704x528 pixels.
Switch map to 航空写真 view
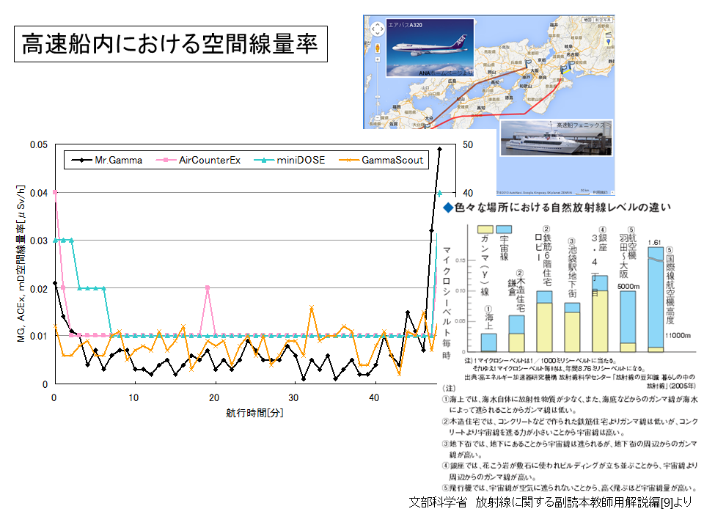(603, 20)
